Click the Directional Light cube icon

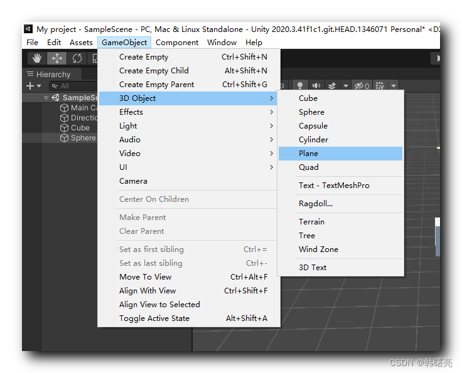pyautogui.click(x=64, y=118)
